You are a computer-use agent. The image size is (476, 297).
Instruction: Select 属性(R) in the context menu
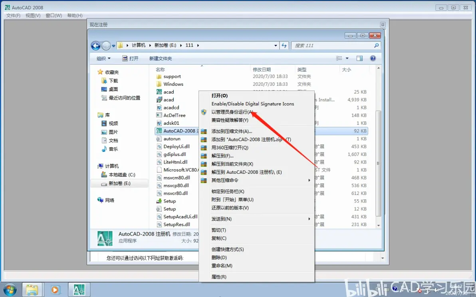219,277
